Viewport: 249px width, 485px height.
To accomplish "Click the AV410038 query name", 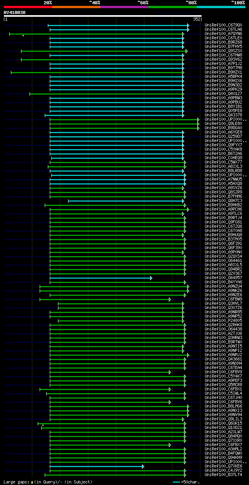I will 15,12.
